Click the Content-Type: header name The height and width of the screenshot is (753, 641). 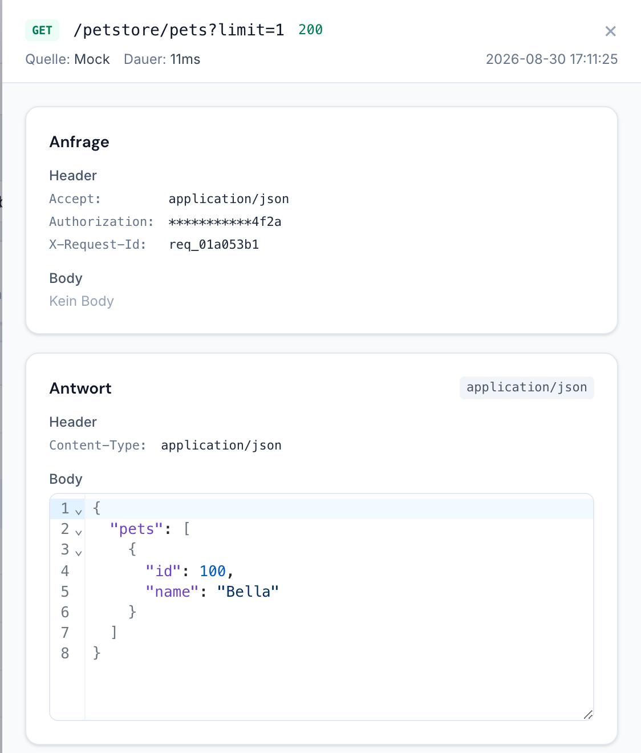pyautogui.click(x=98, y=446)
